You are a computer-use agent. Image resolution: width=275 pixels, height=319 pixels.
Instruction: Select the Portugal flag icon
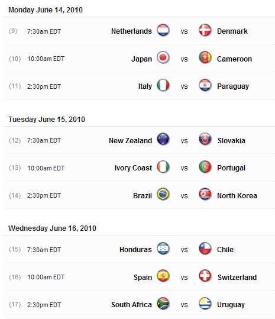click(x=205, y=167)
